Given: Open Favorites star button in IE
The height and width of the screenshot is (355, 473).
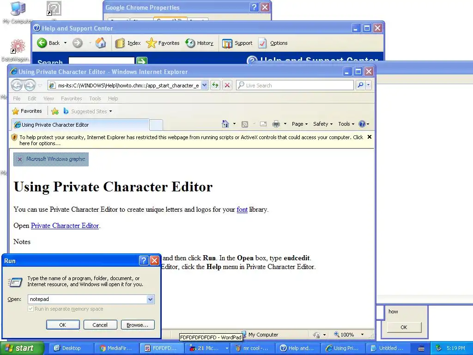Looking at the screenshot, I should [x=27, y=111].
